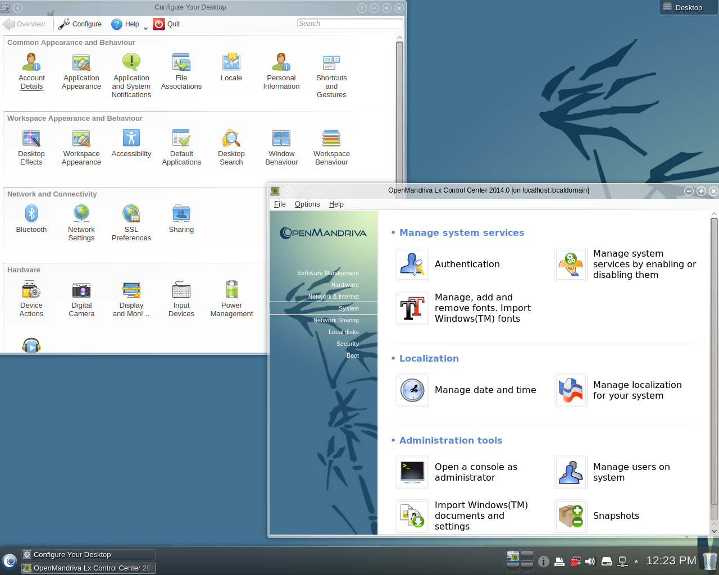Select Security category in sidebar

click(x=348, y=344)
